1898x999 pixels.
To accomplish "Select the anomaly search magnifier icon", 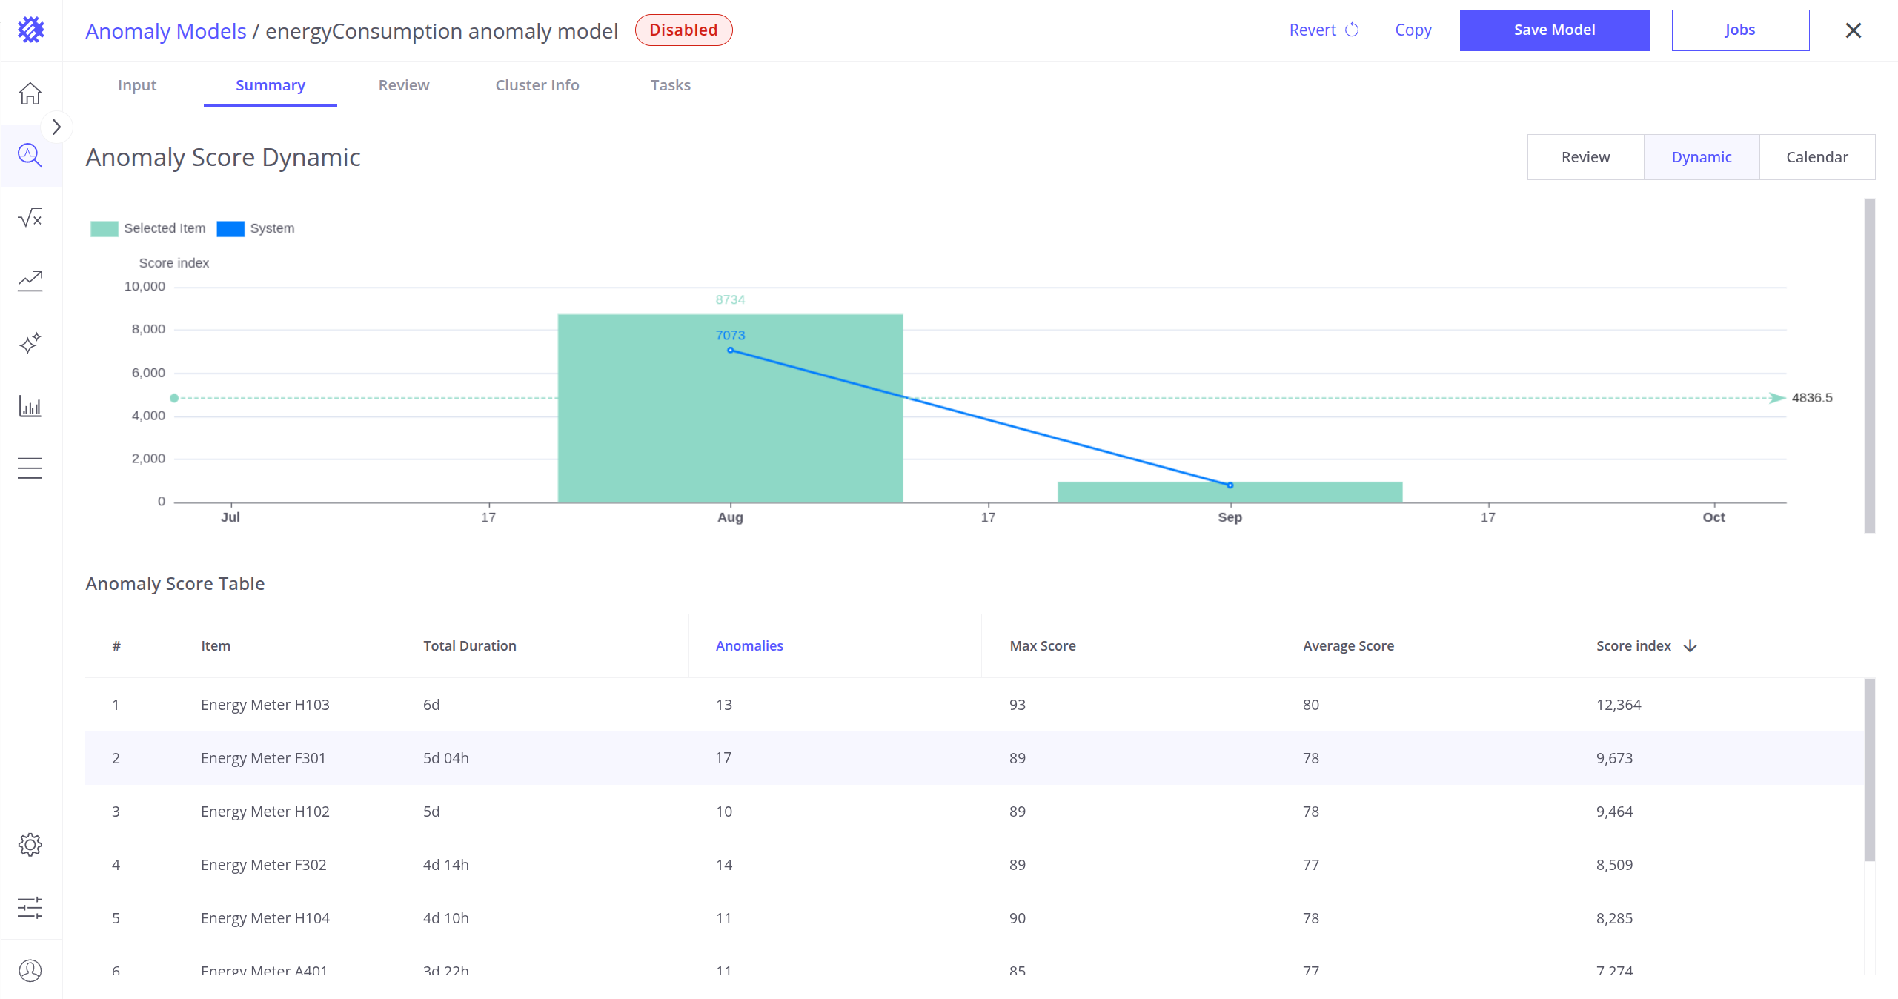I will [30, 156].
